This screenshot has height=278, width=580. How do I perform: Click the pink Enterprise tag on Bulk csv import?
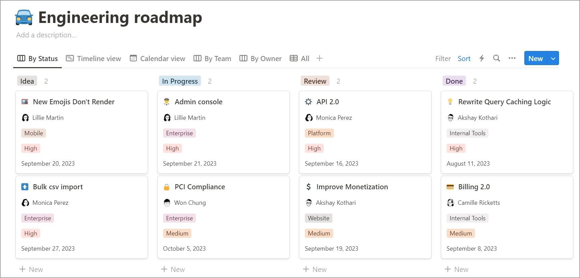point(37,218)
